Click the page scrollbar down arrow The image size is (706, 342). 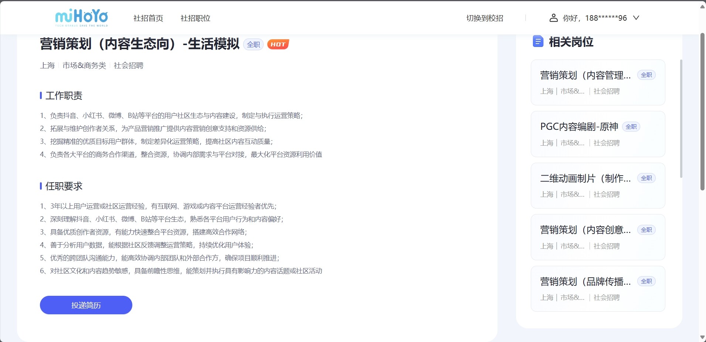[702, 337]
